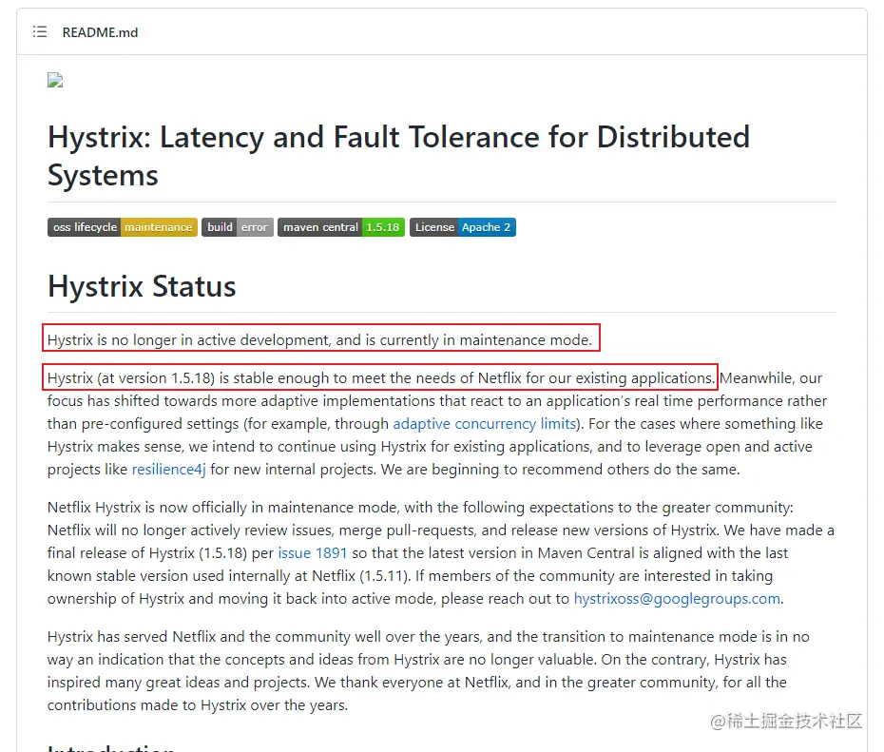Click the hystrixoss@googlegroups.com email link
884x752 pixels.
[x=677, y=598]
